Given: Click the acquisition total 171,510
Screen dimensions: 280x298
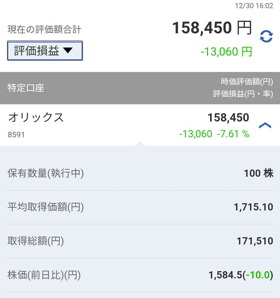Looking at the screenshot, I should (x=255, y=241).
